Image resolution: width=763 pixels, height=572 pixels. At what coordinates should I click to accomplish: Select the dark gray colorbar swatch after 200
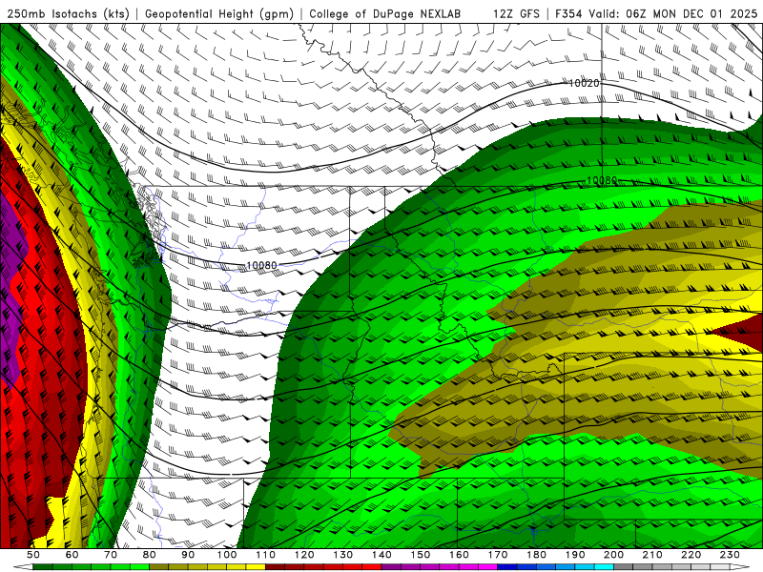click(624, 567)
